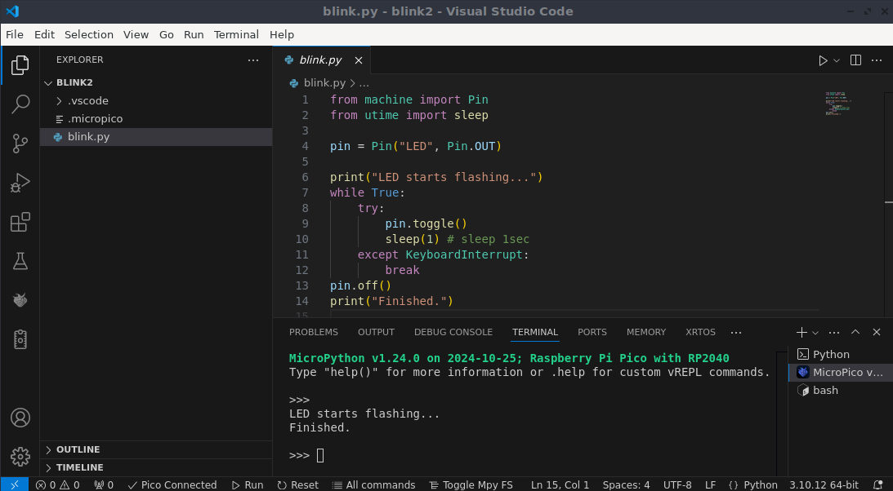Open the Run and Debug view
Screen dimensions: 893x491
20,183
